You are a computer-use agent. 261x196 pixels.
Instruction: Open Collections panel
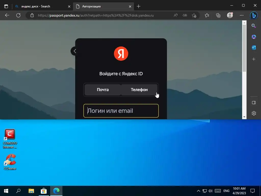point(218,15)
